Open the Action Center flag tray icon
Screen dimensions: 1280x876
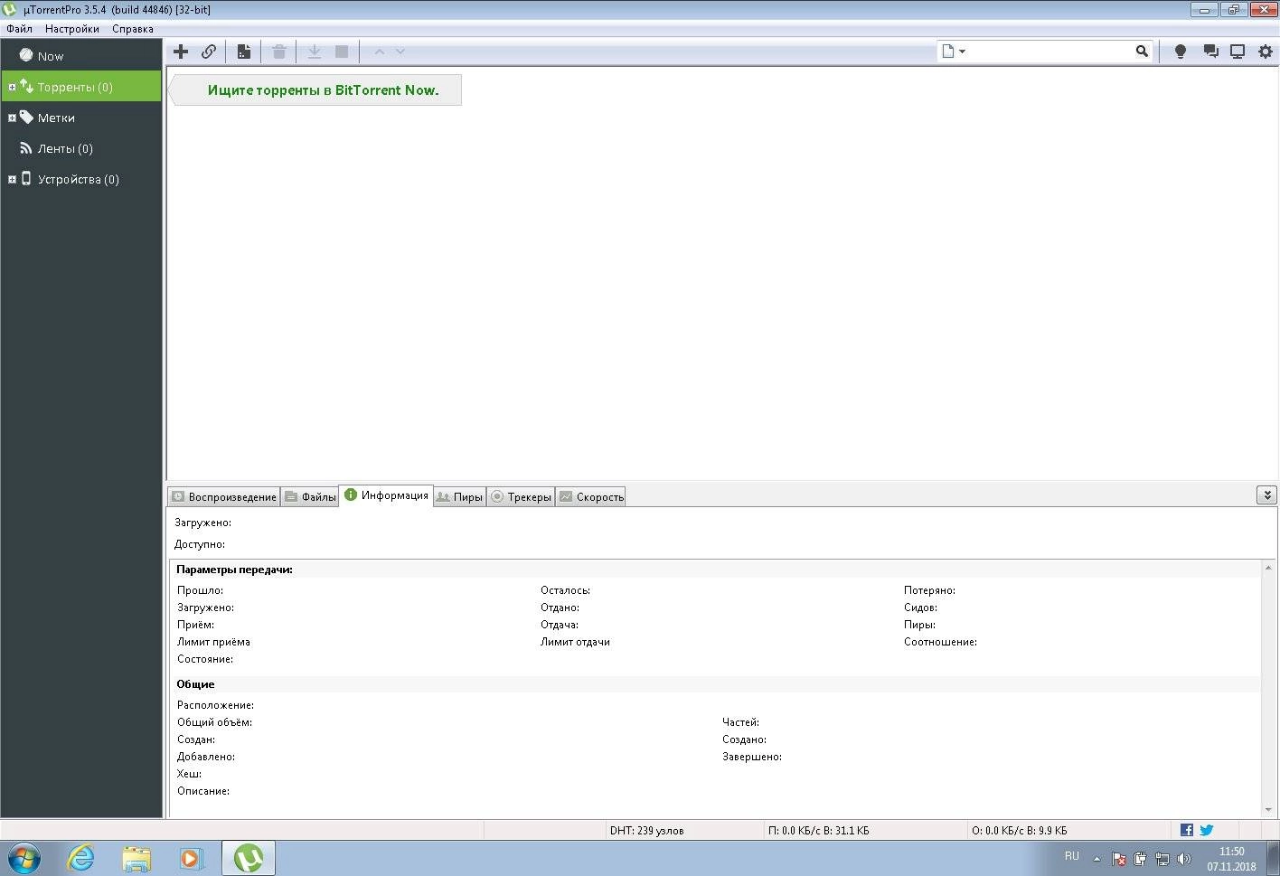[1119, 859]
